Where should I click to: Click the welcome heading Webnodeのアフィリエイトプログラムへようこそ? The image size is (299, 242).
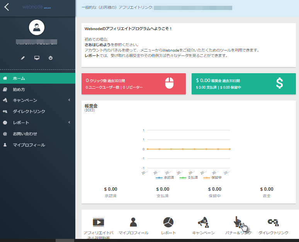coord(128,29)
